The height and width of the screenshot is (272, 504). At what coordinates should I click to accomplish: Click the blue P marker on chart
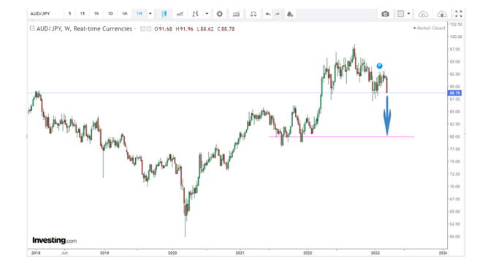[x=380, y=66]
